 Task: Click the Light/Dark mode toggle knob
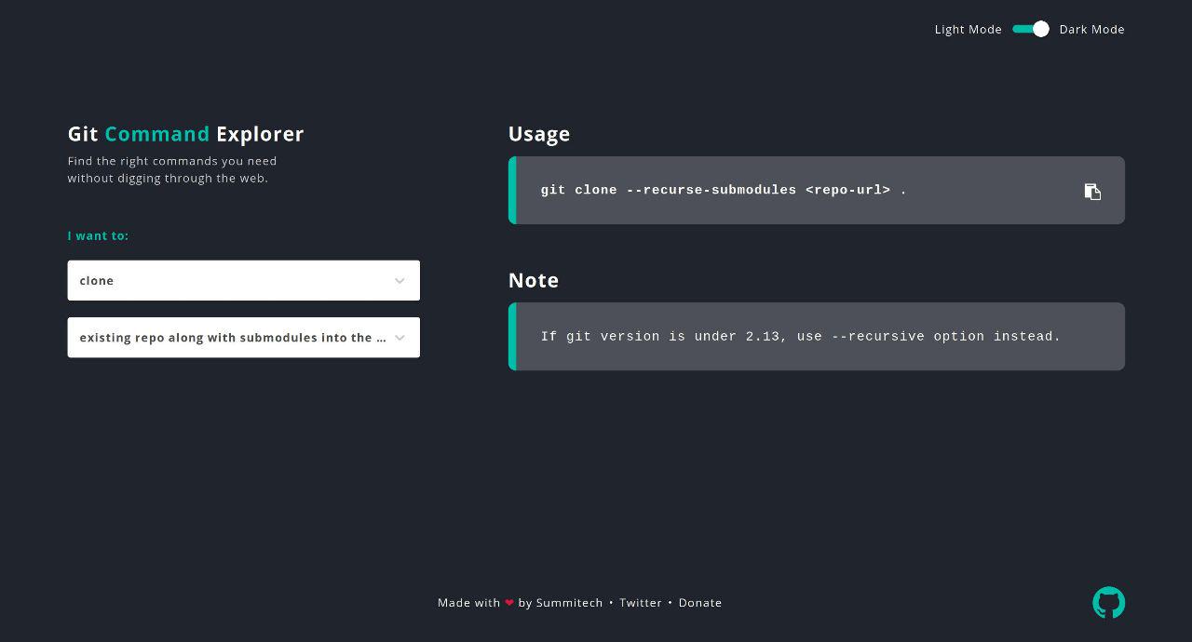pos(1040,29)
